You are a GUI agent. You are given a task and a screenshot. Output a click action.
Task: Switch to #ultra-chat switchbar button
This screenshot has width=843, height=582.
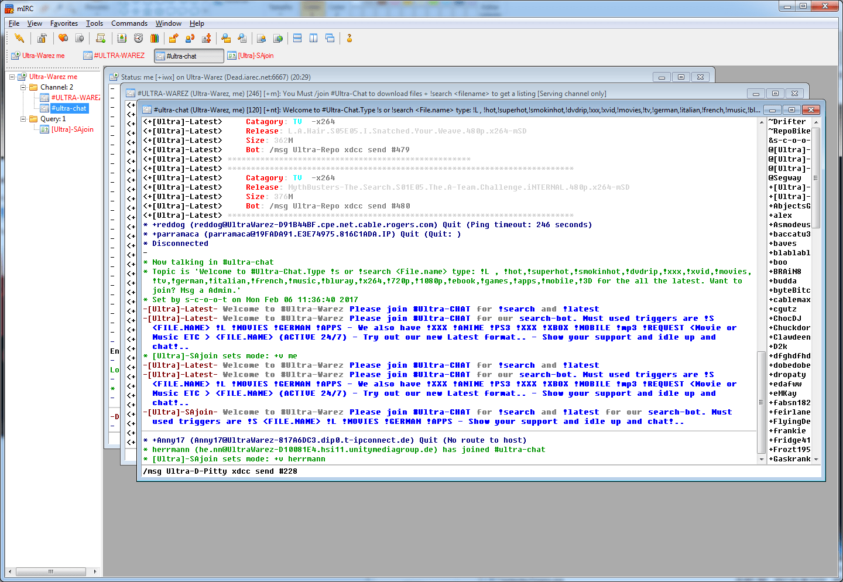189,56
